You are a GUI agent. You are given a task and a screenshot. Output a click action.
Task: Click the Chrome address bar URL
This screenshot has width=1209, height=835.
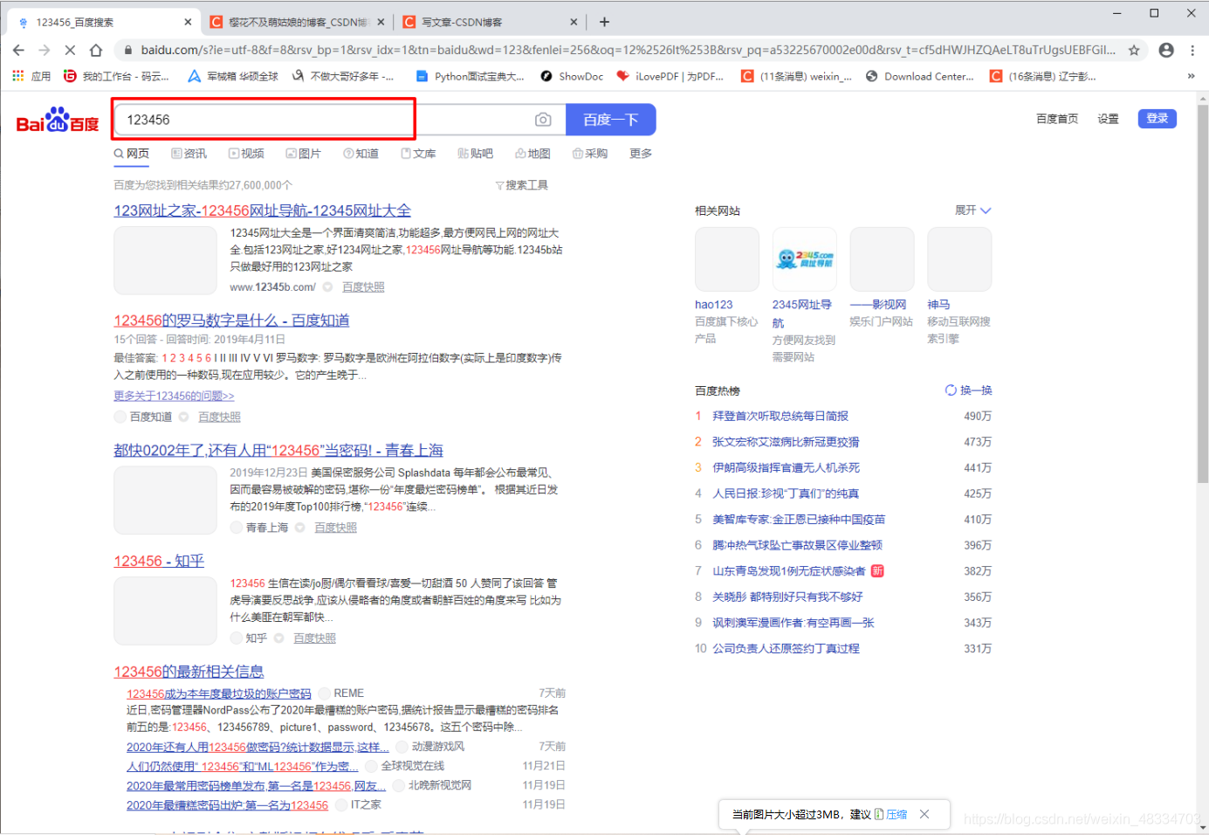pyautogui.click(x=628, y=50)
